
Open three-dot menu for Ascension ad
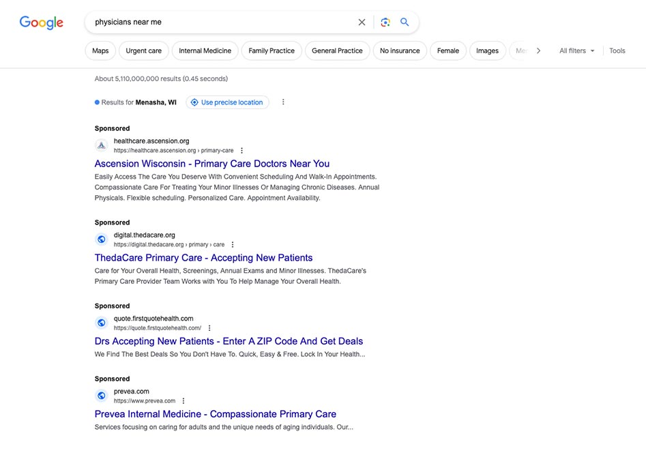(242, 151)
